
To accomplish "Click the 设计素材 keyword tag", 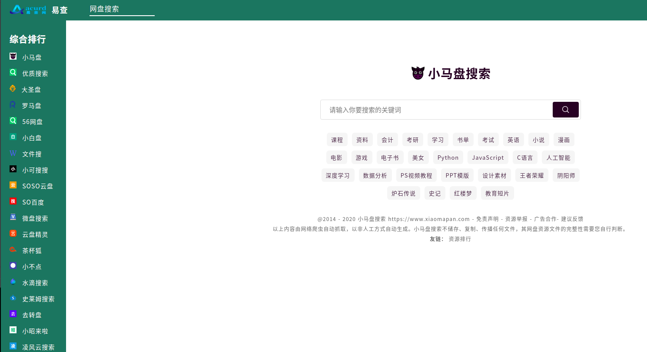I will pos(494,175).
